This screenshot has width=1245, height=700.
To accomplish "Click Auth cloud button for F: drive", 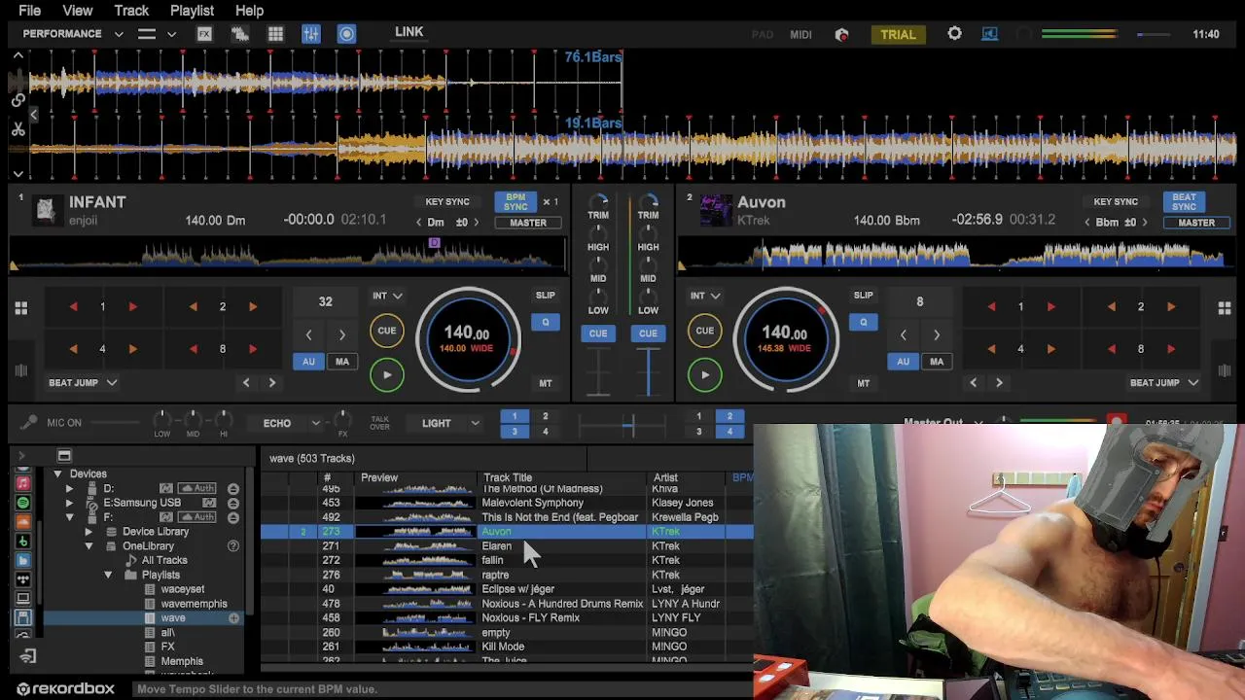I will [199, 517].
